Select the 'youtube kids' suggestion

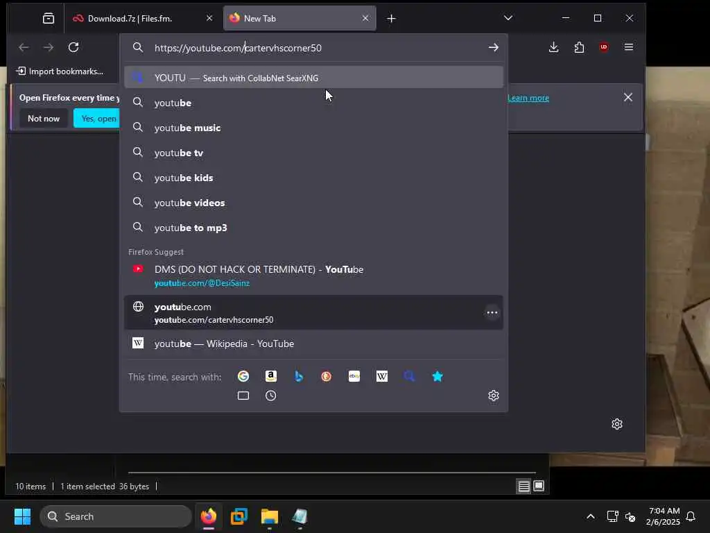click(x=313, y=178)
